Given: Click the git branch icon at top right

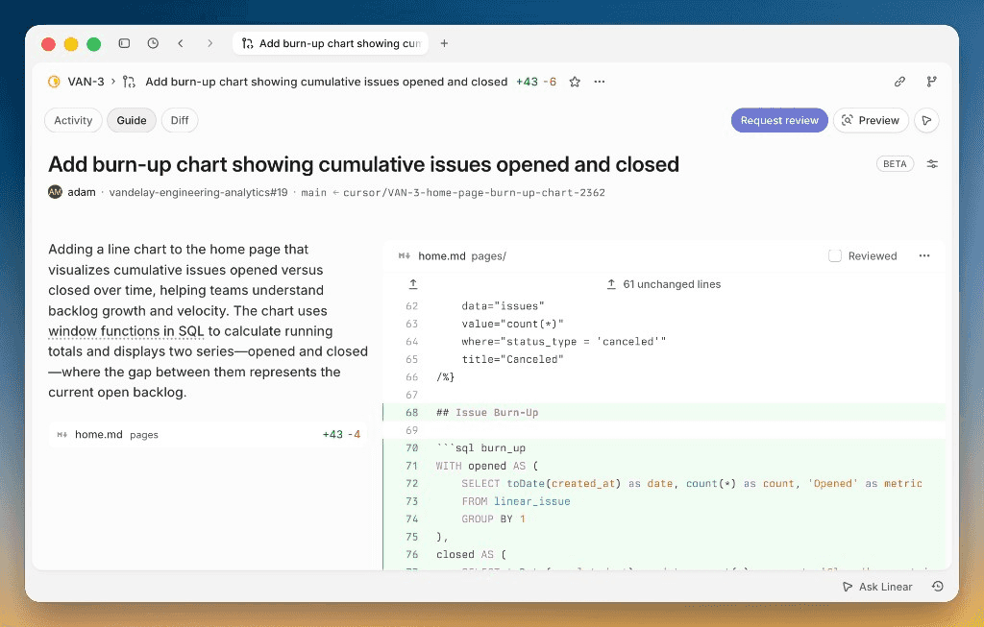Looking at the screenshot, I should coord(931,82).
